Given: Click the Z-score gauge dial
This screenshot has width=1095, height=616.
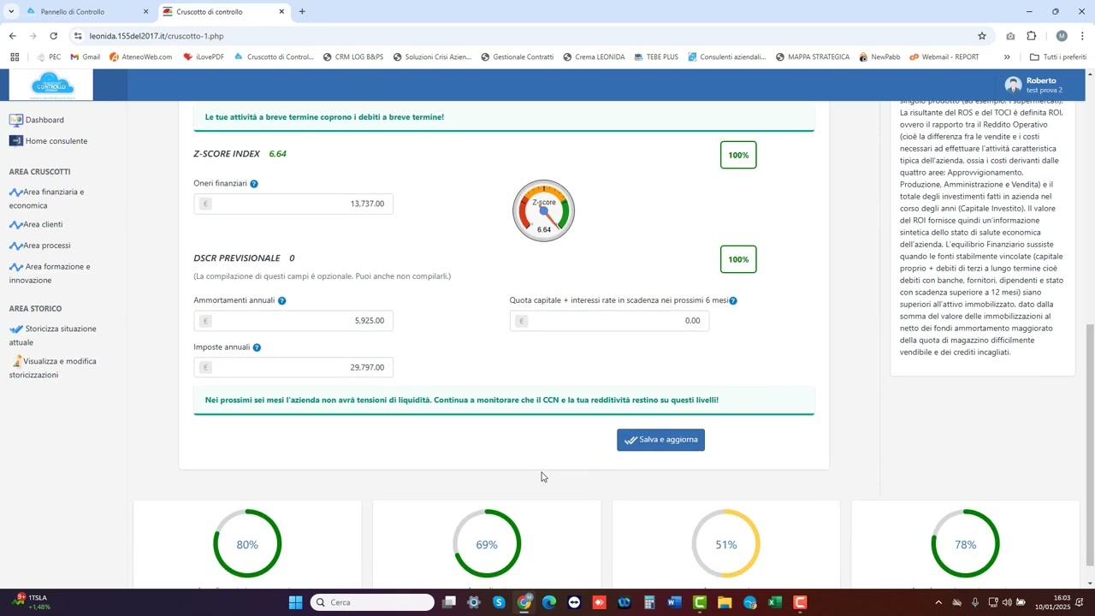Looking at the screenshot, I should (543, 210).
